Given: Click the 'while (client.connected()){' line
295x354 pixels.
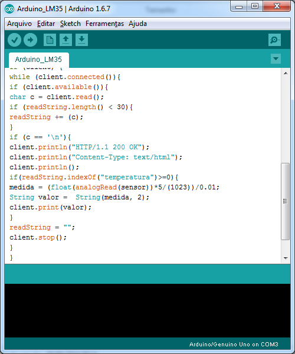Looking at the screenshot, I should 65,77.
